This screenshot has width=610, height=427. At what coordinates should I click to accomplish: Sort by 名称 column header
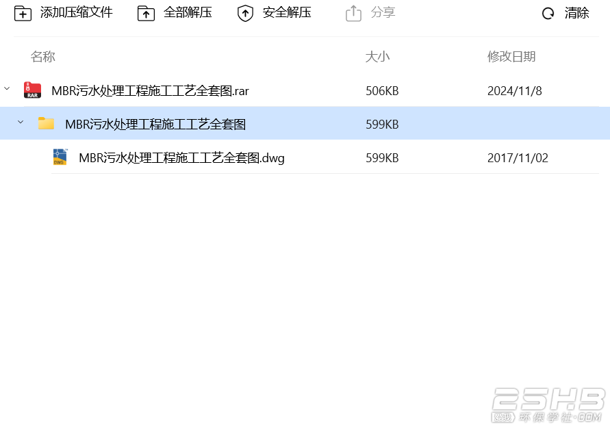[x=43, y=57]
